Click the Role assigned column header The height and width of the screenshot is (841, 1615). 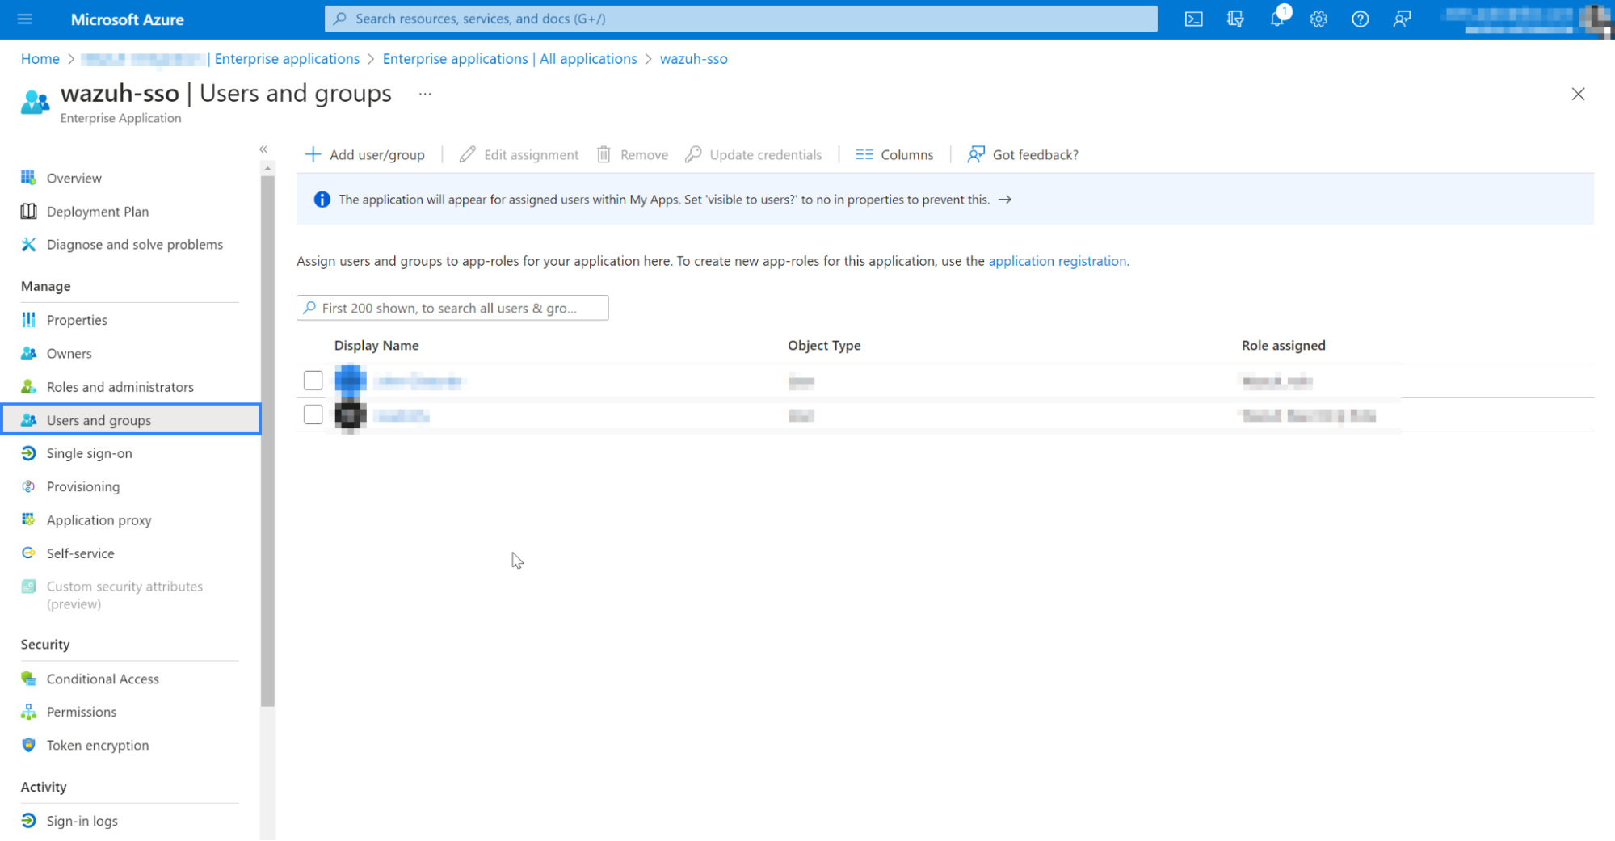click(1283, 345)
